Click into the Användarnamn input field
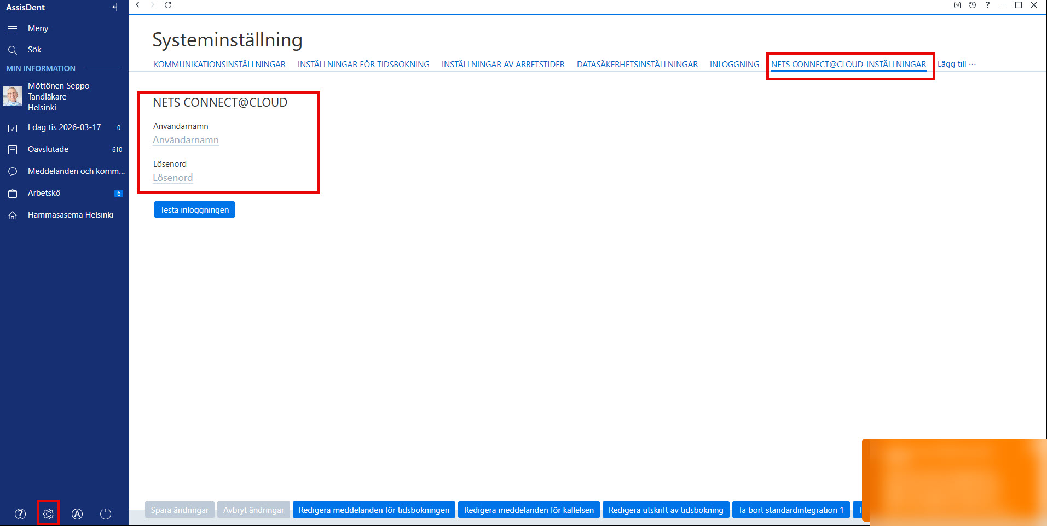 tap(186, 140)
